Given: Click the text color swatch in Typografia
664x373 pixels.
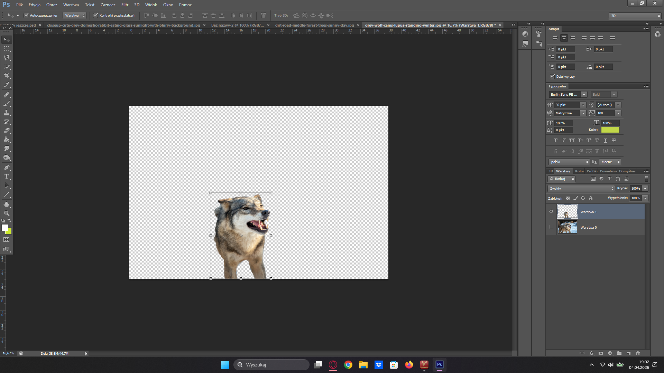Looking at the screenshot, I should [x=610, y=130].
